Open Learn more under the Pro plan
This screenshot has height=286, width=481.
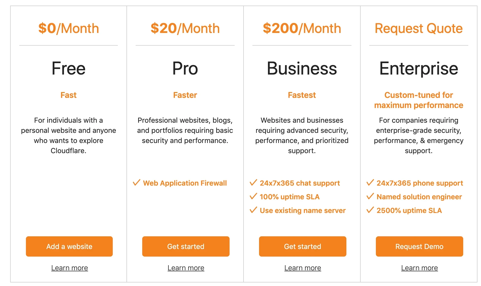[x=186, y=268]
